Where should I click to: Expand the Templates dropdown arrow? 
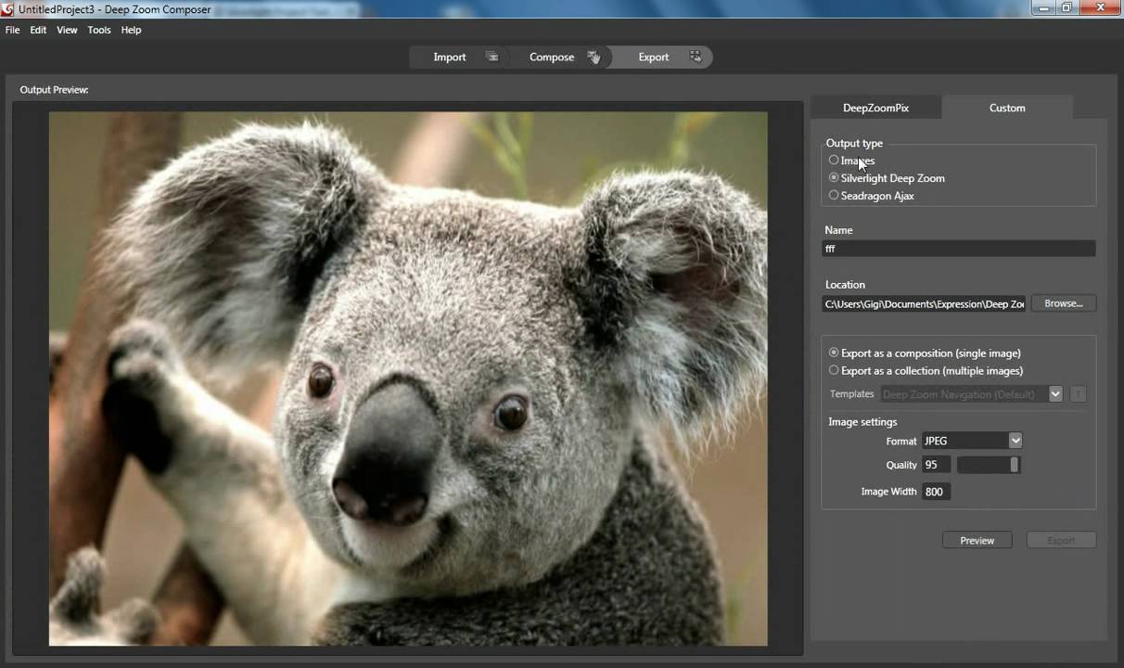(x=1054, y=394)
